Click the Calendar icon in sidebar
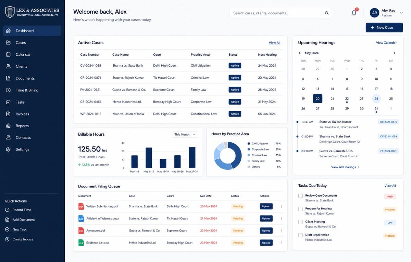Viewport: 411px width, 262px height. tap(9, 54)
